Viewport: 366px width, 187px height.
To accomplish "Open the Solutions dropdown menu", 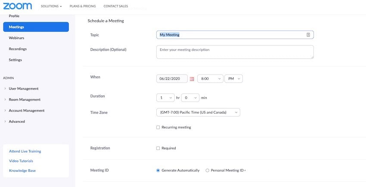I will click(x=51, y=6).
